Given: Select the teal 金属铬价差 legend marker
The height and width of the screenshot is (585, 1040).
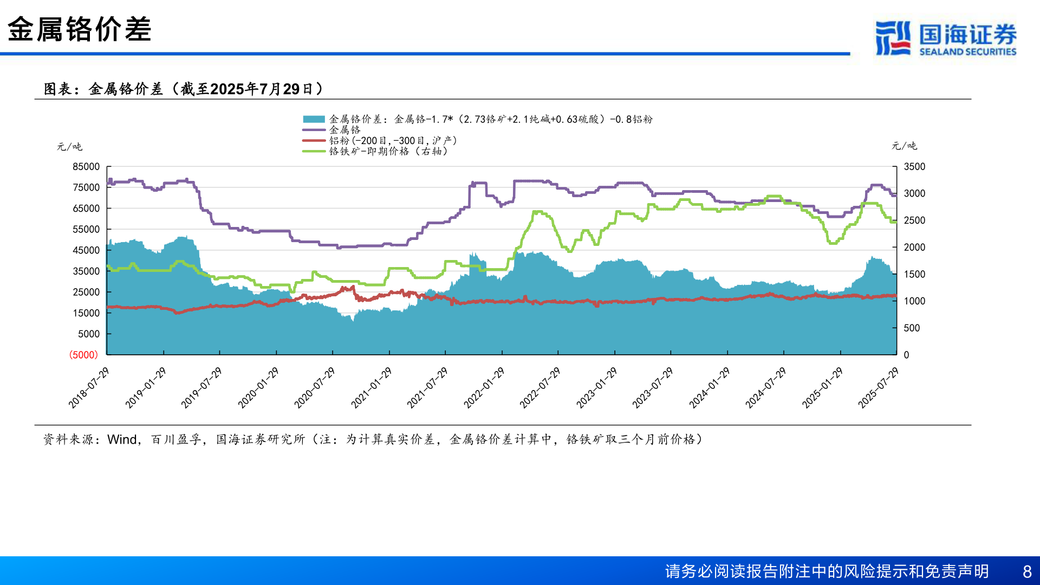Looking at the screenshot, I should coord(313,119).
